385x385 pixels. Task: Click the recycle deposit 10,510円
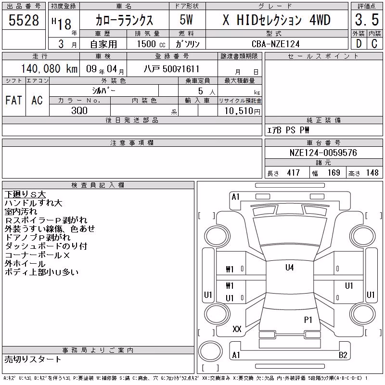243,111
